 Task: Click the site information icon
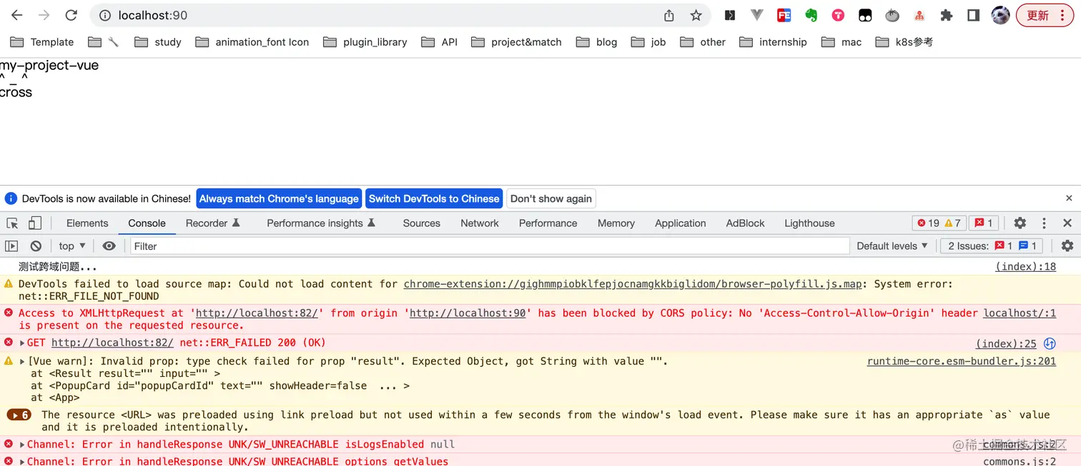click(104, 15)
